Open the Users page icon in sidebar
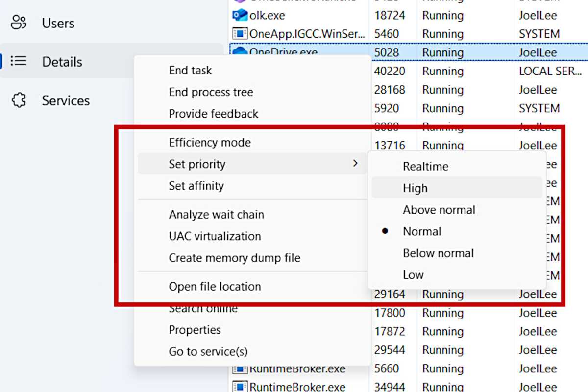 [19, 23]
